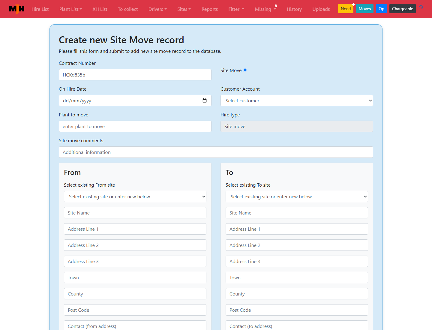Click the 'From' section heading
The image size is (432, 330).
(x=72, y=172)
